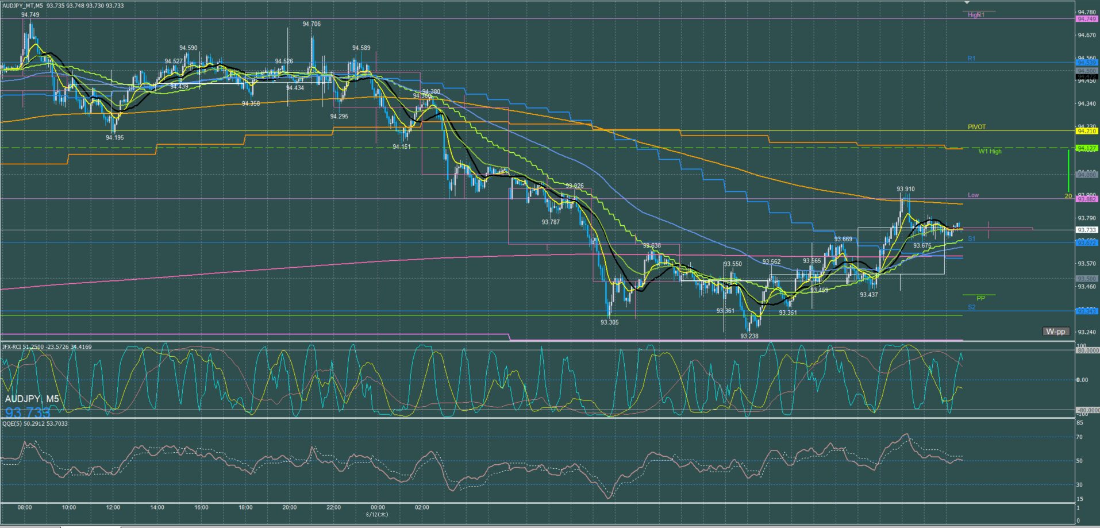The height and width of the screenshot is (528, 1100).
Task: Click the large blue 93.733 price display
Action: point(28,413)
